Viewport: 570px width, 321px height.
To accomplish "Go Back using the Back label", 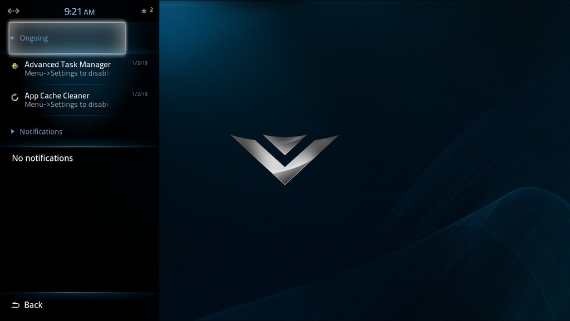I will [x=33, y=305].
